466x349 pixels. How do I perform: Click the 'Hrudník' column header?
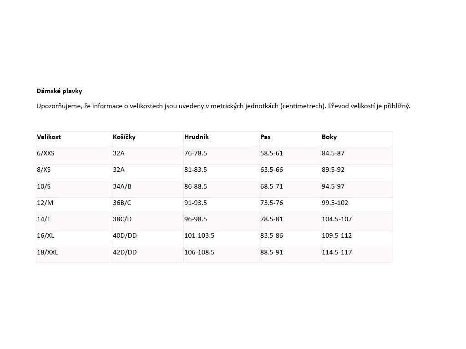click(197, 137)
